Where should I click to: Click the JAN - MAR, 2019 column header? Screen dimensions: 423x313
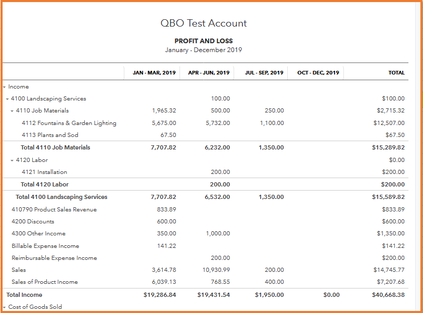point(154,73)
